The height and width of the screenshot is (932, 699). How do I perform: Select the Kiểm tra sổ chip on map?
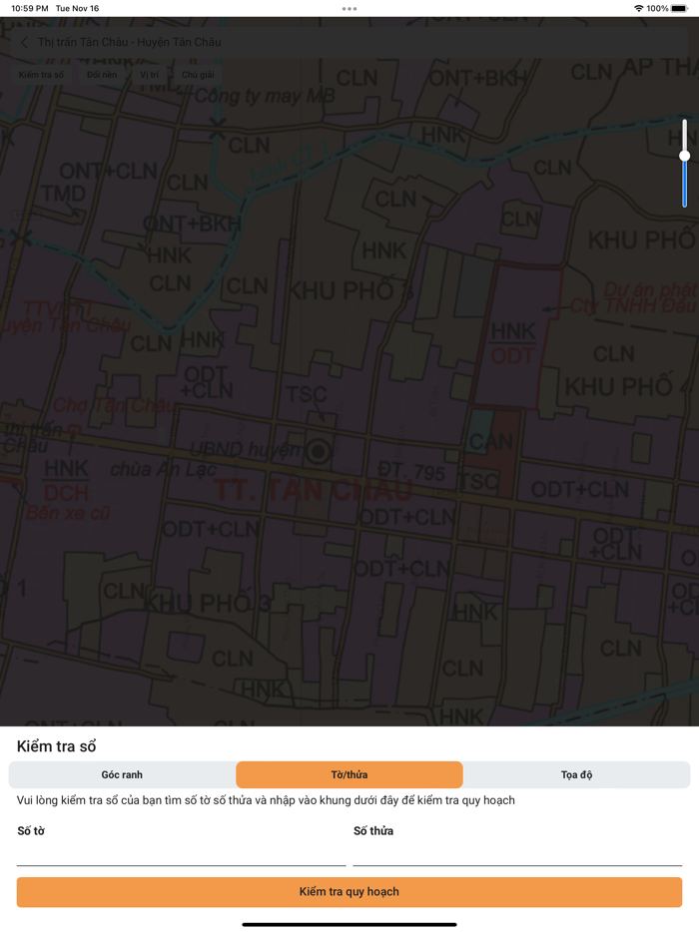pyautogui.click(x=41, y=74)
